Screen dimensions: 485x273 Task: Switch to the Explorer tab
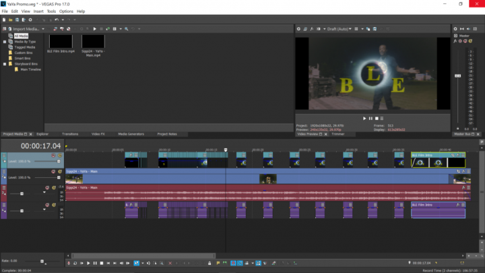tap(42, 134)
